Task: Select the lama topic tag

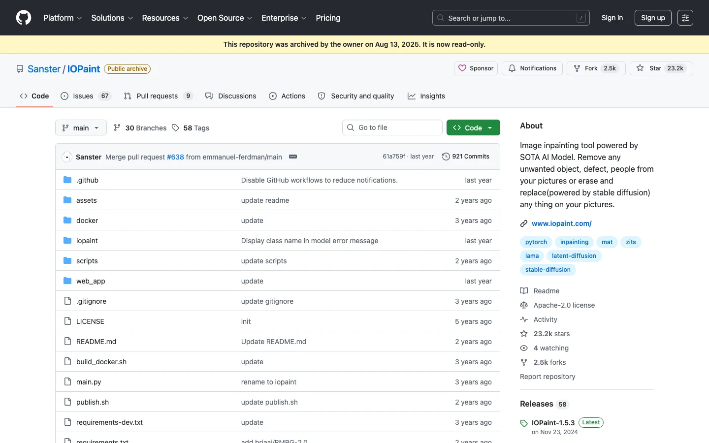Action: 532,256
